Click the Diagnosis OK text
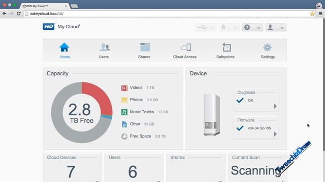325x182 pixels. pos(250,100)
